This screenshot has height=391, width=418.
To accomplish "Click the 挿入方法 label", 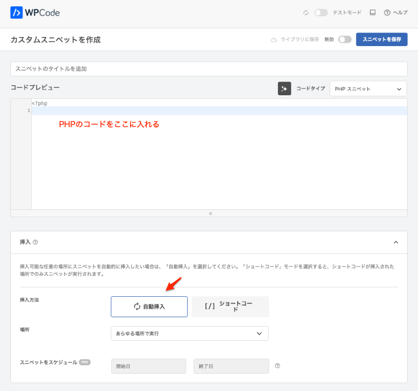I will 29,300.
